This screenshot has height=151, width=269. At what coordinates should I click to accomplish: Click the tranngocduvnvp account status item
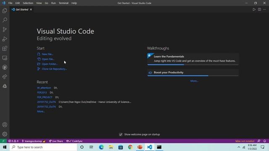[x=34, y=141]
